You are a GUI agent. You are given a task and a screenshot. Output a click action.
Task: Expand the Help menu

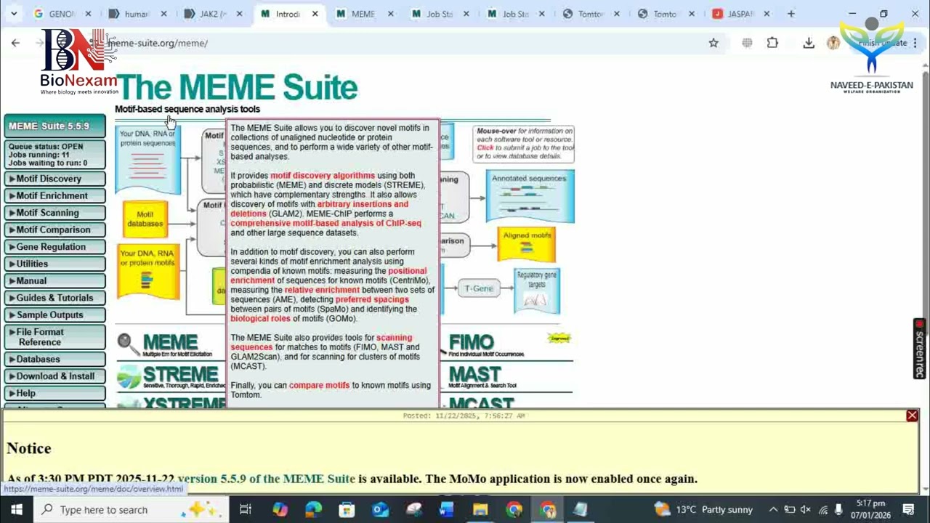pyautogui.click(x=55, y=393)
